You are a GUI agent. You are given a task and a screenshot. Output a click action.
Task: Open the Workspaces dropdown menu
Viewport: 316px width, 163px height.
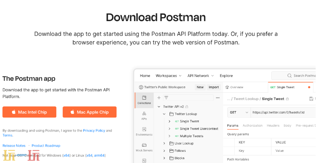(168, 76)
